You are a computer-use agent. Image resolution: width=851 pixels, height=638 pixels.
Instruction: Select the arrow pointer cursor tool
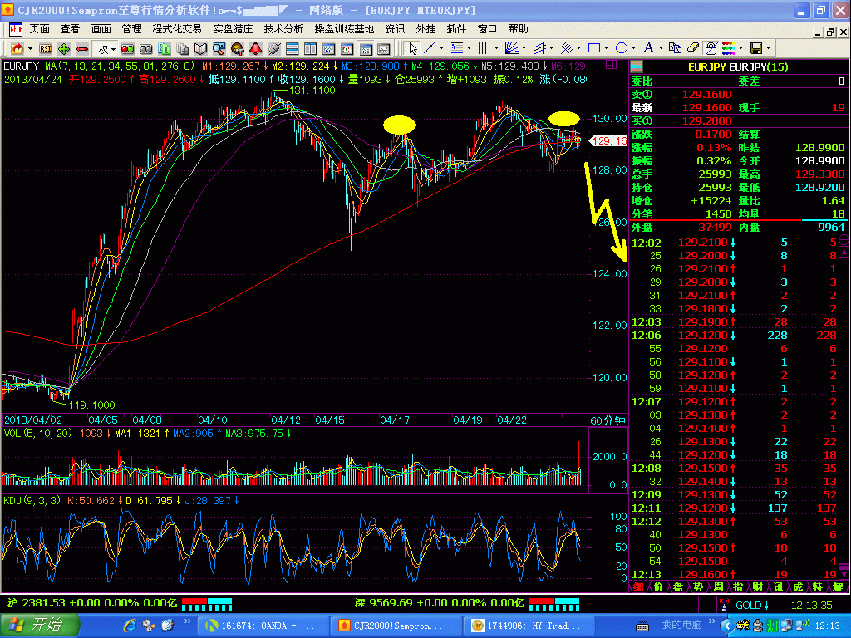(413, 49)
